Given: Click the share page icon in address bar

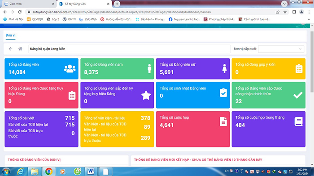Looking at the screenshot, I should (278, 12).
